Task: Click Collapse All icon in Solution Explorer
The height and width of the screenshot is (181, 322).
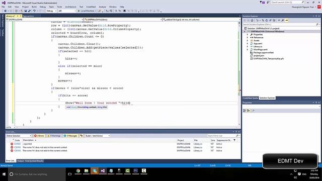Action: (270, 20)
